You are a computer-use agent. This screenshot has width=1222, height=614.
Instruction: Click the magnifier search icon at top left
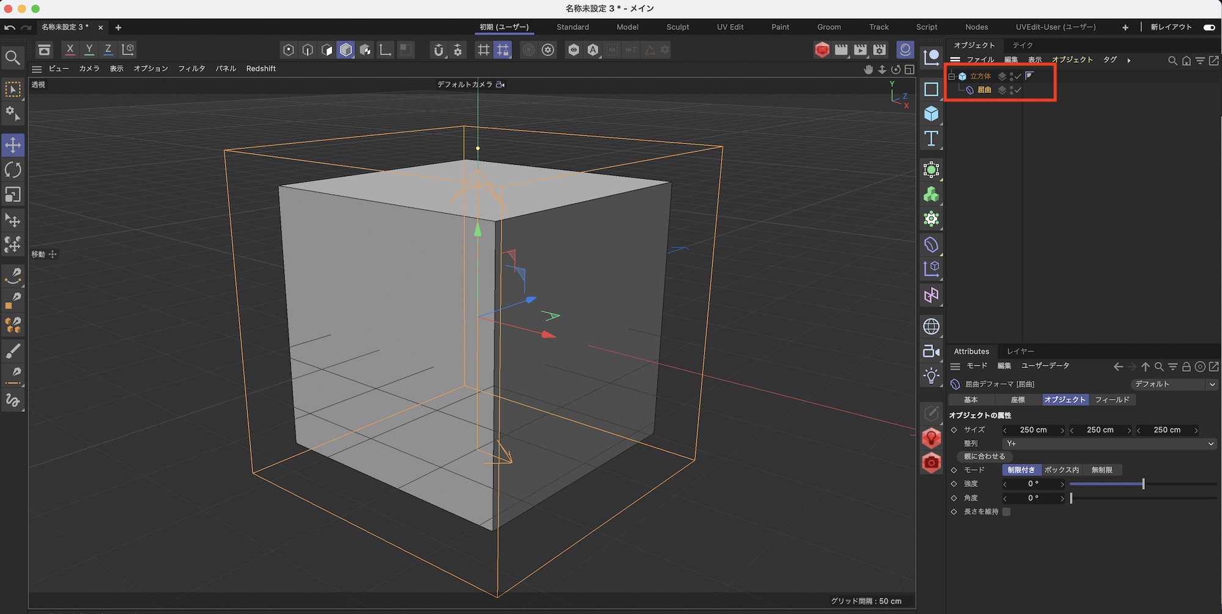(13, 58)
